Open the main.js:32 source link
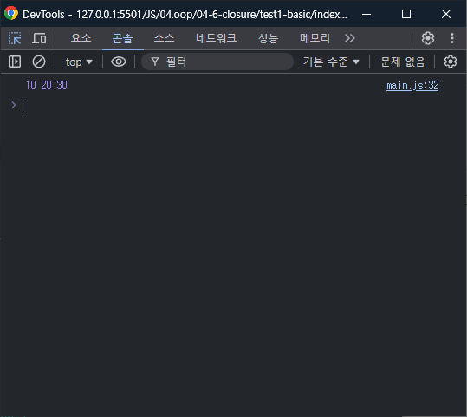 pyautogui.click(x=412, y=86)
